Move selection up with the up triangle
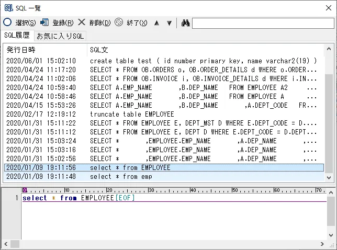337x250 pixels. click(156, 23)
